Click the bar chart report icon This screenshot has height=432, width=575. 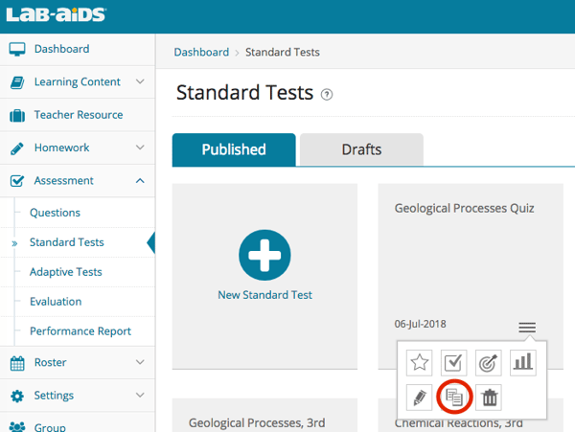coord(522,362)
